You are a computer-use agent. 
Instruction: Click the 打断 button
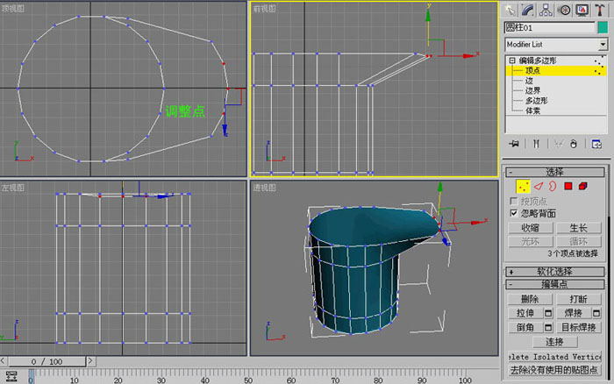pyautogui.click(x=579, y=300)
